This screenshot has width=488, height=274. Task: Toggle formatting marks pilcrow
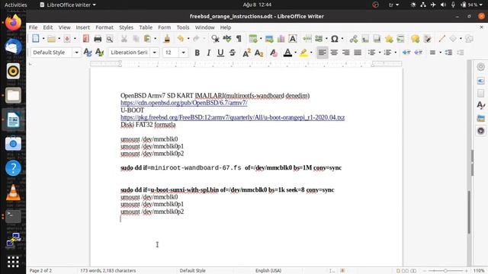(x=239, y=39)
